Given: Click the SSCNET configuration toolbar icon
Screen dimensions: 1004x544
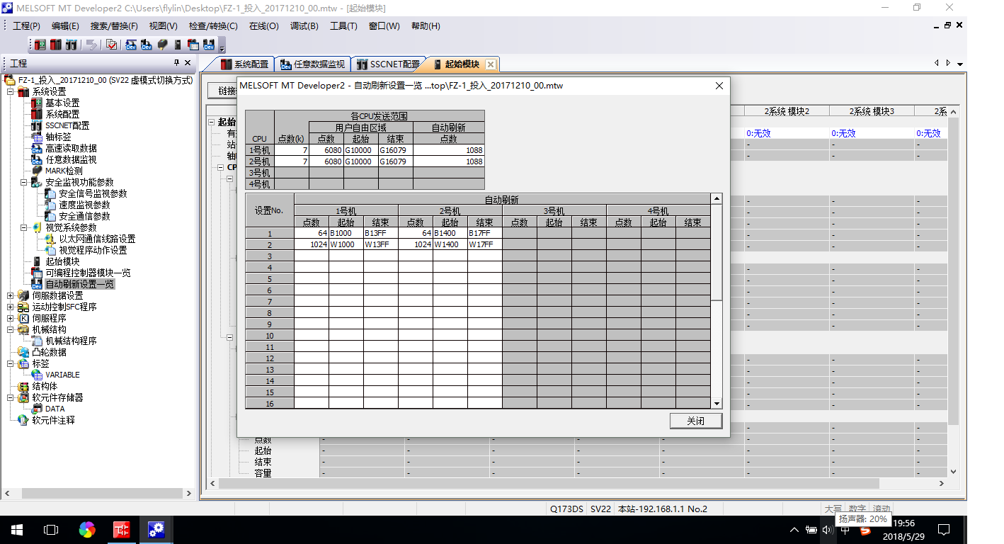Looking at the screenshot, I should (71, 45).
